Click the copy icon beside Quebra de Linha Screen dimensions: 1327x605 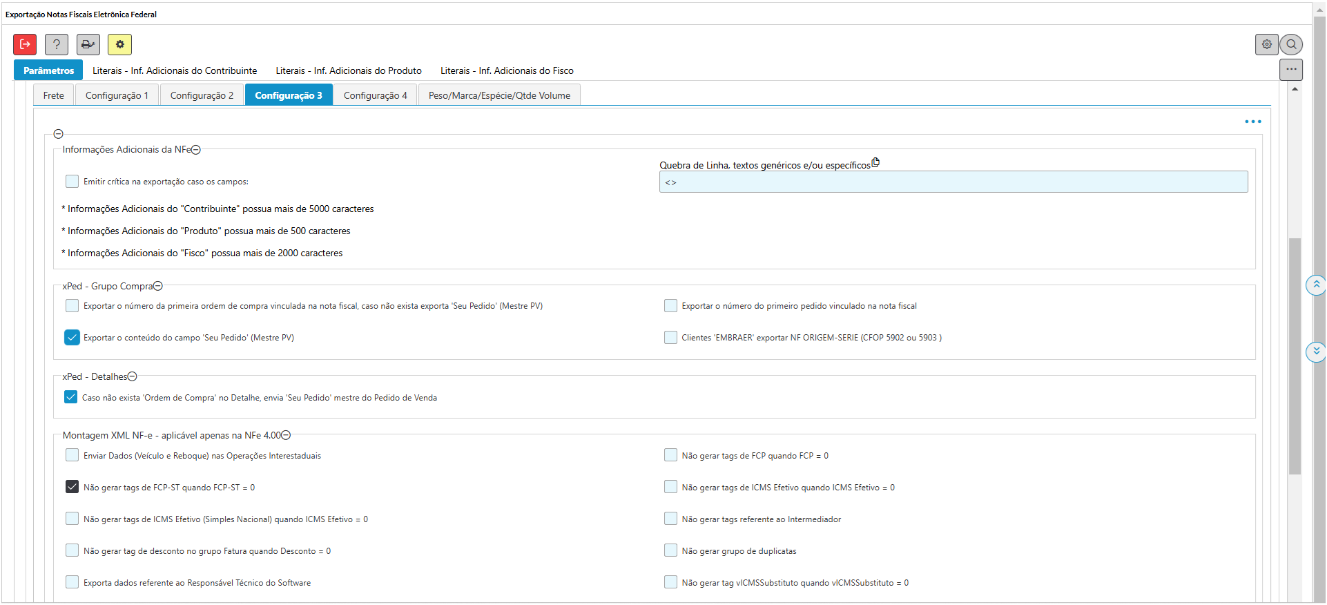tap(875, 163)
